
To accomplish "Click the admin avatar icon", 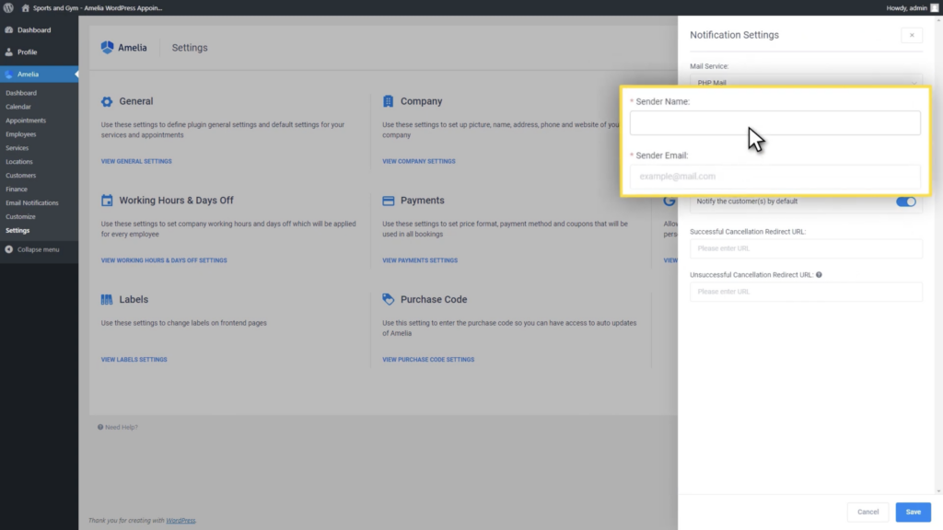I will coord(934,7).
